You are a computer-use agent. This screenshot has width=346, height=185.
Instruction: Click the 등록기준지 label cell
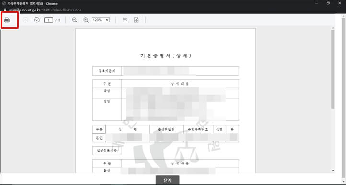[107, 71]
